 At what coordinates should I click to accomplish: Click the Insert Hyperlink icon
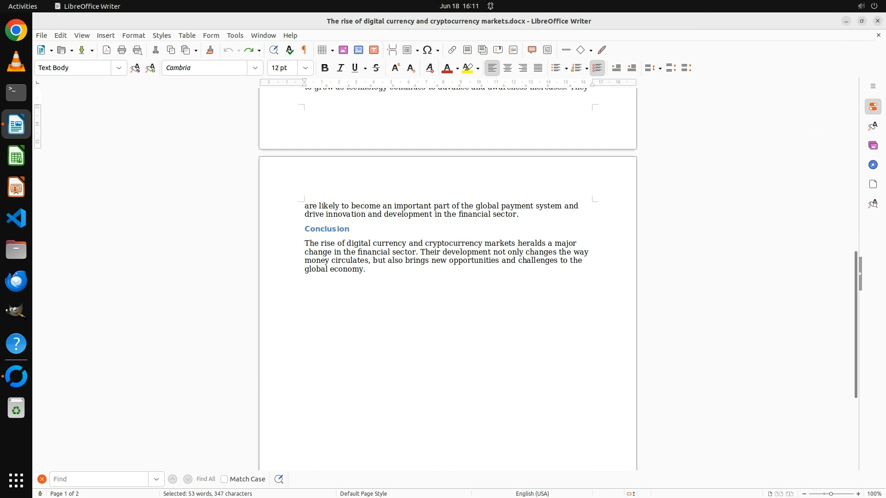[x=452, y=50]
